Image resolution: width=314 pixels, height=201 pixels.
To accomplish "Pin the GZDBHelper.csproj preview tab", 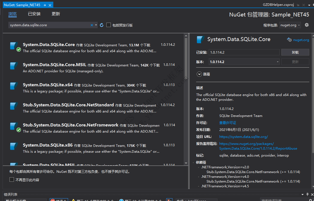I will point(298,5).
